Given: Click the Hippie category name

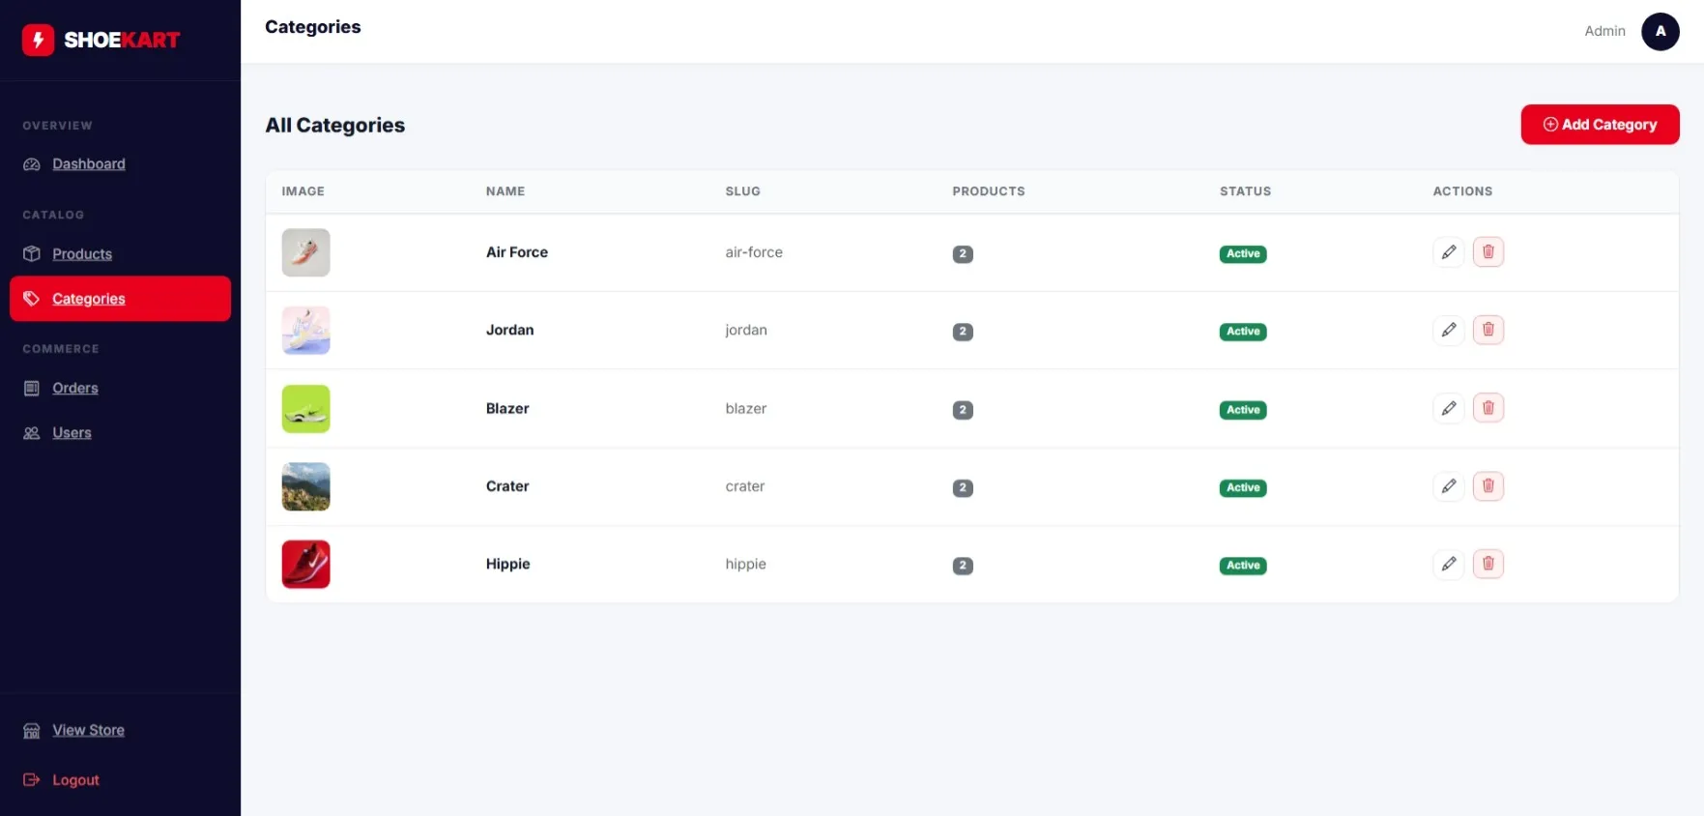Looking at the screenshot, I should tap(507, 564).
